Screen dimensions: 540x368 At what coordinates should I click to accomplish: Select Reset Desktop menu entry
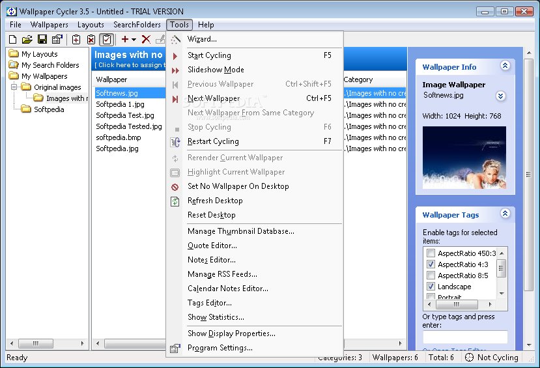pyautogui.click(x=255, y=215)
